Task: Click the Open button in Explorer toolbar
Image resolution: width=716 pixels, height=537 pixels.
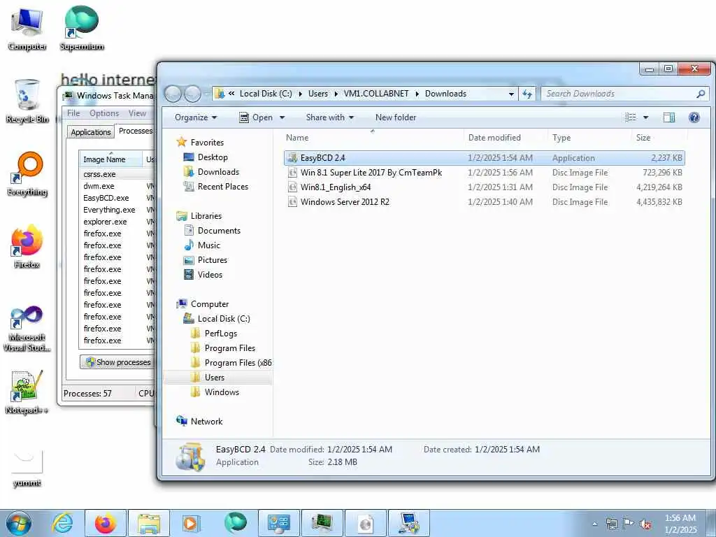Action: (x=257, y=117)
